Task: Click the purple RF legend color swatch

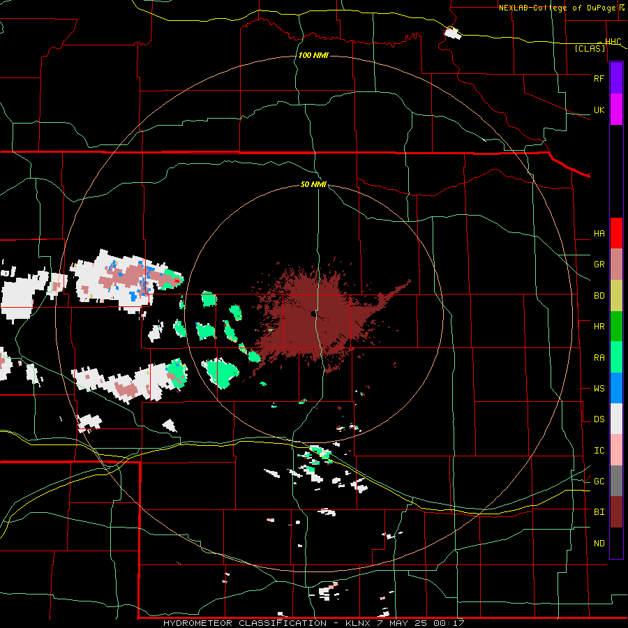Action: click(x=616, y=78)
